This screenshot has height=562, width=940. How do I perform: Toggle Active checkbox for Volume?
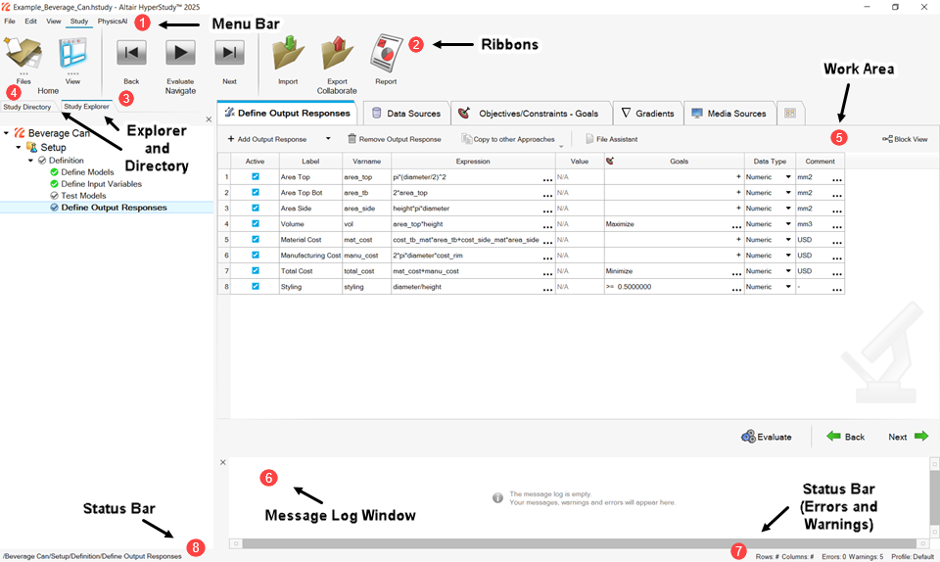point(256,223)
